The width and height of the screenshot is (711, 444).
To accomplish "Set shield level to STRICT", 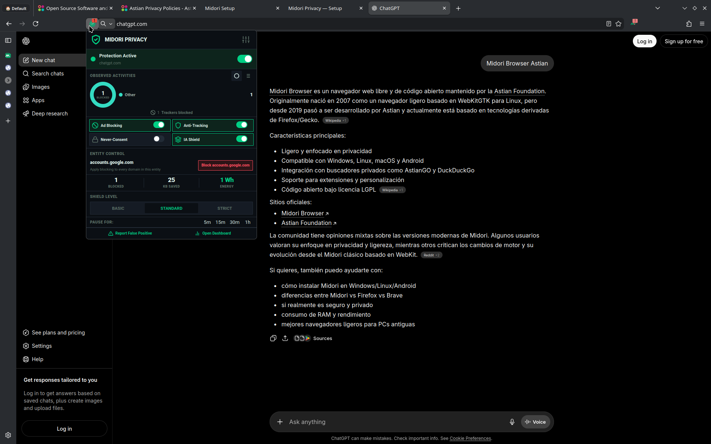I will [225, 208].
